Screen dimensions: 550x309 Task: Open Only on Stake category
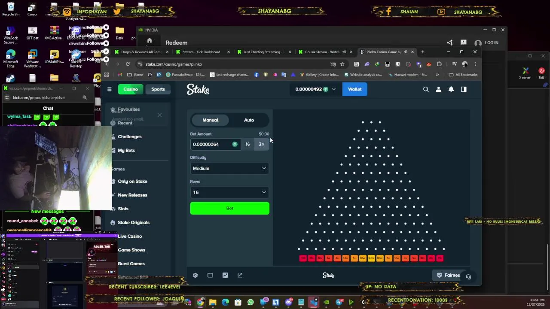pos(132,181)
